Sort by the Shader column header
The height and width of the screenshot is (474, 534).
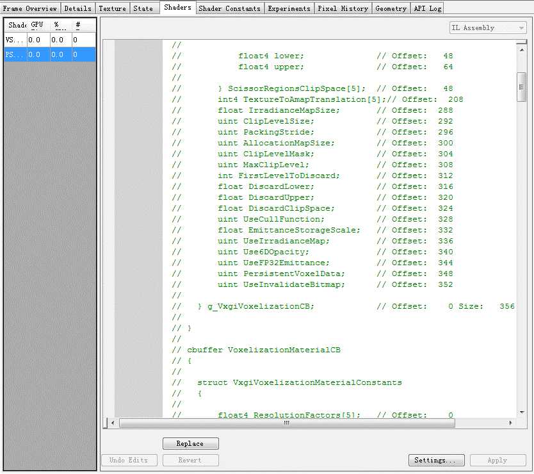click(15, 25)
